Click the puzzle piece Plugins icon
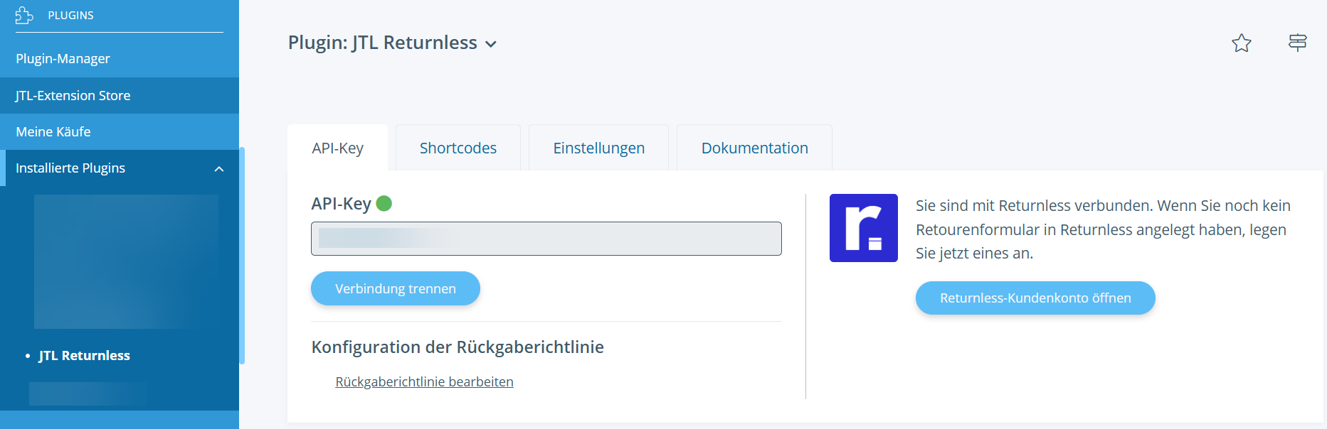This screenshot has width=1327, height=429. click(24, 15)
